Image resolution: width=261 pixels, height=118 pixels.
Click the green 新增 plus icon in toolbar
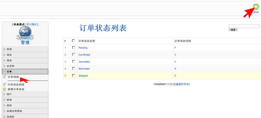click(256, 7)
